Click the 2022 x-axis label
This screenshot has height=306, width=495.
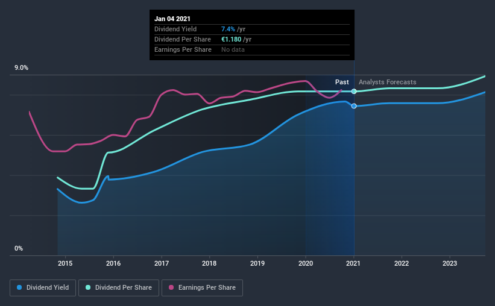pyautogui.click(x=402, y=263)
